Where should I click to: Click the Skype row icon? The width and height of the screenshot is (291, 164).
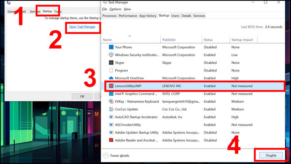click(x=111, y=62)
